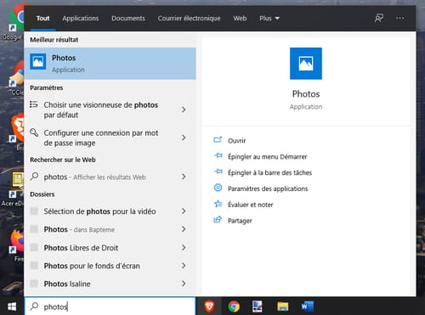This screenshot has height=315, width=425.
Task: Expand arrow for Photos Libres de Droit
Action: tap(184, 247)
